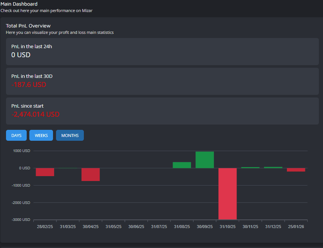Click the large red loss bar for 31/10/25

(x=227, y=194)
